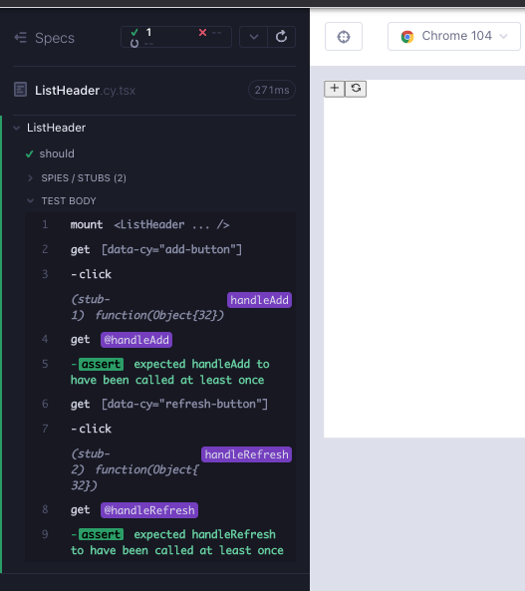
Task: Click the ListHeader spec file icon
Action: pos(20,90)
